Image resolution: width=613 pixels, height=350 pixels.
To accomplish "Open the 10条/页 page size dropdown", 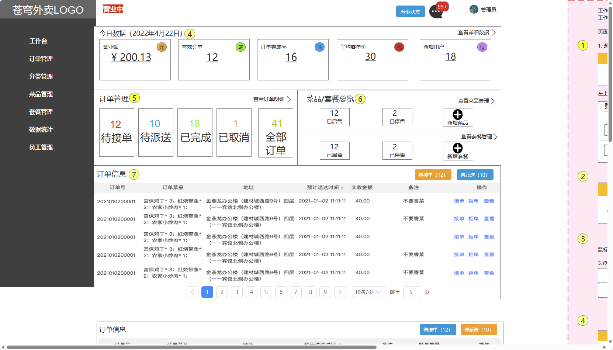I will click(x=368, y=292).
